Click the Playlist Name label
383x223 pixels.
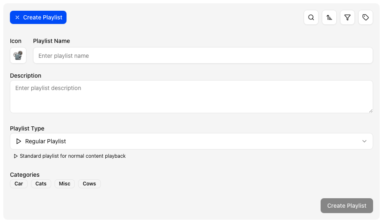tap(51, 41)
